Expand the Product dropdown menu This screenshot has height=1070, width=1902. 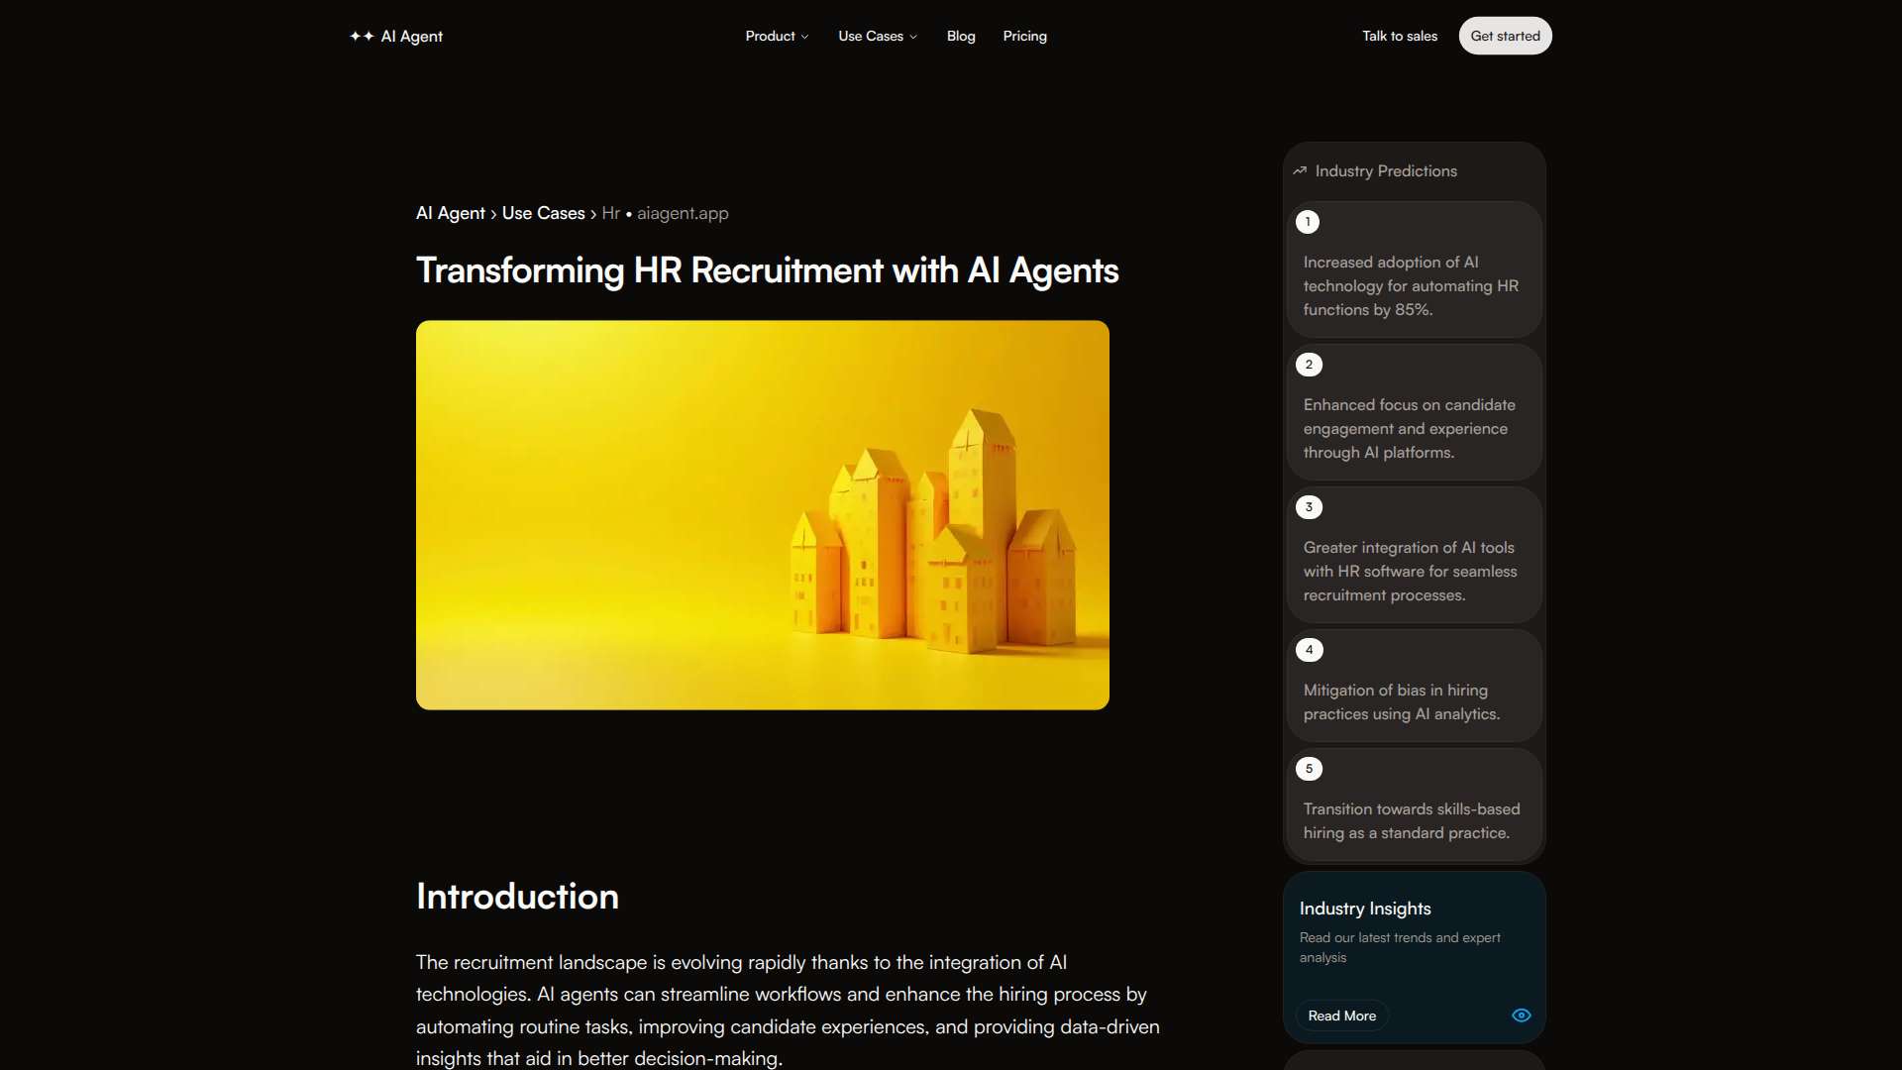777,37
